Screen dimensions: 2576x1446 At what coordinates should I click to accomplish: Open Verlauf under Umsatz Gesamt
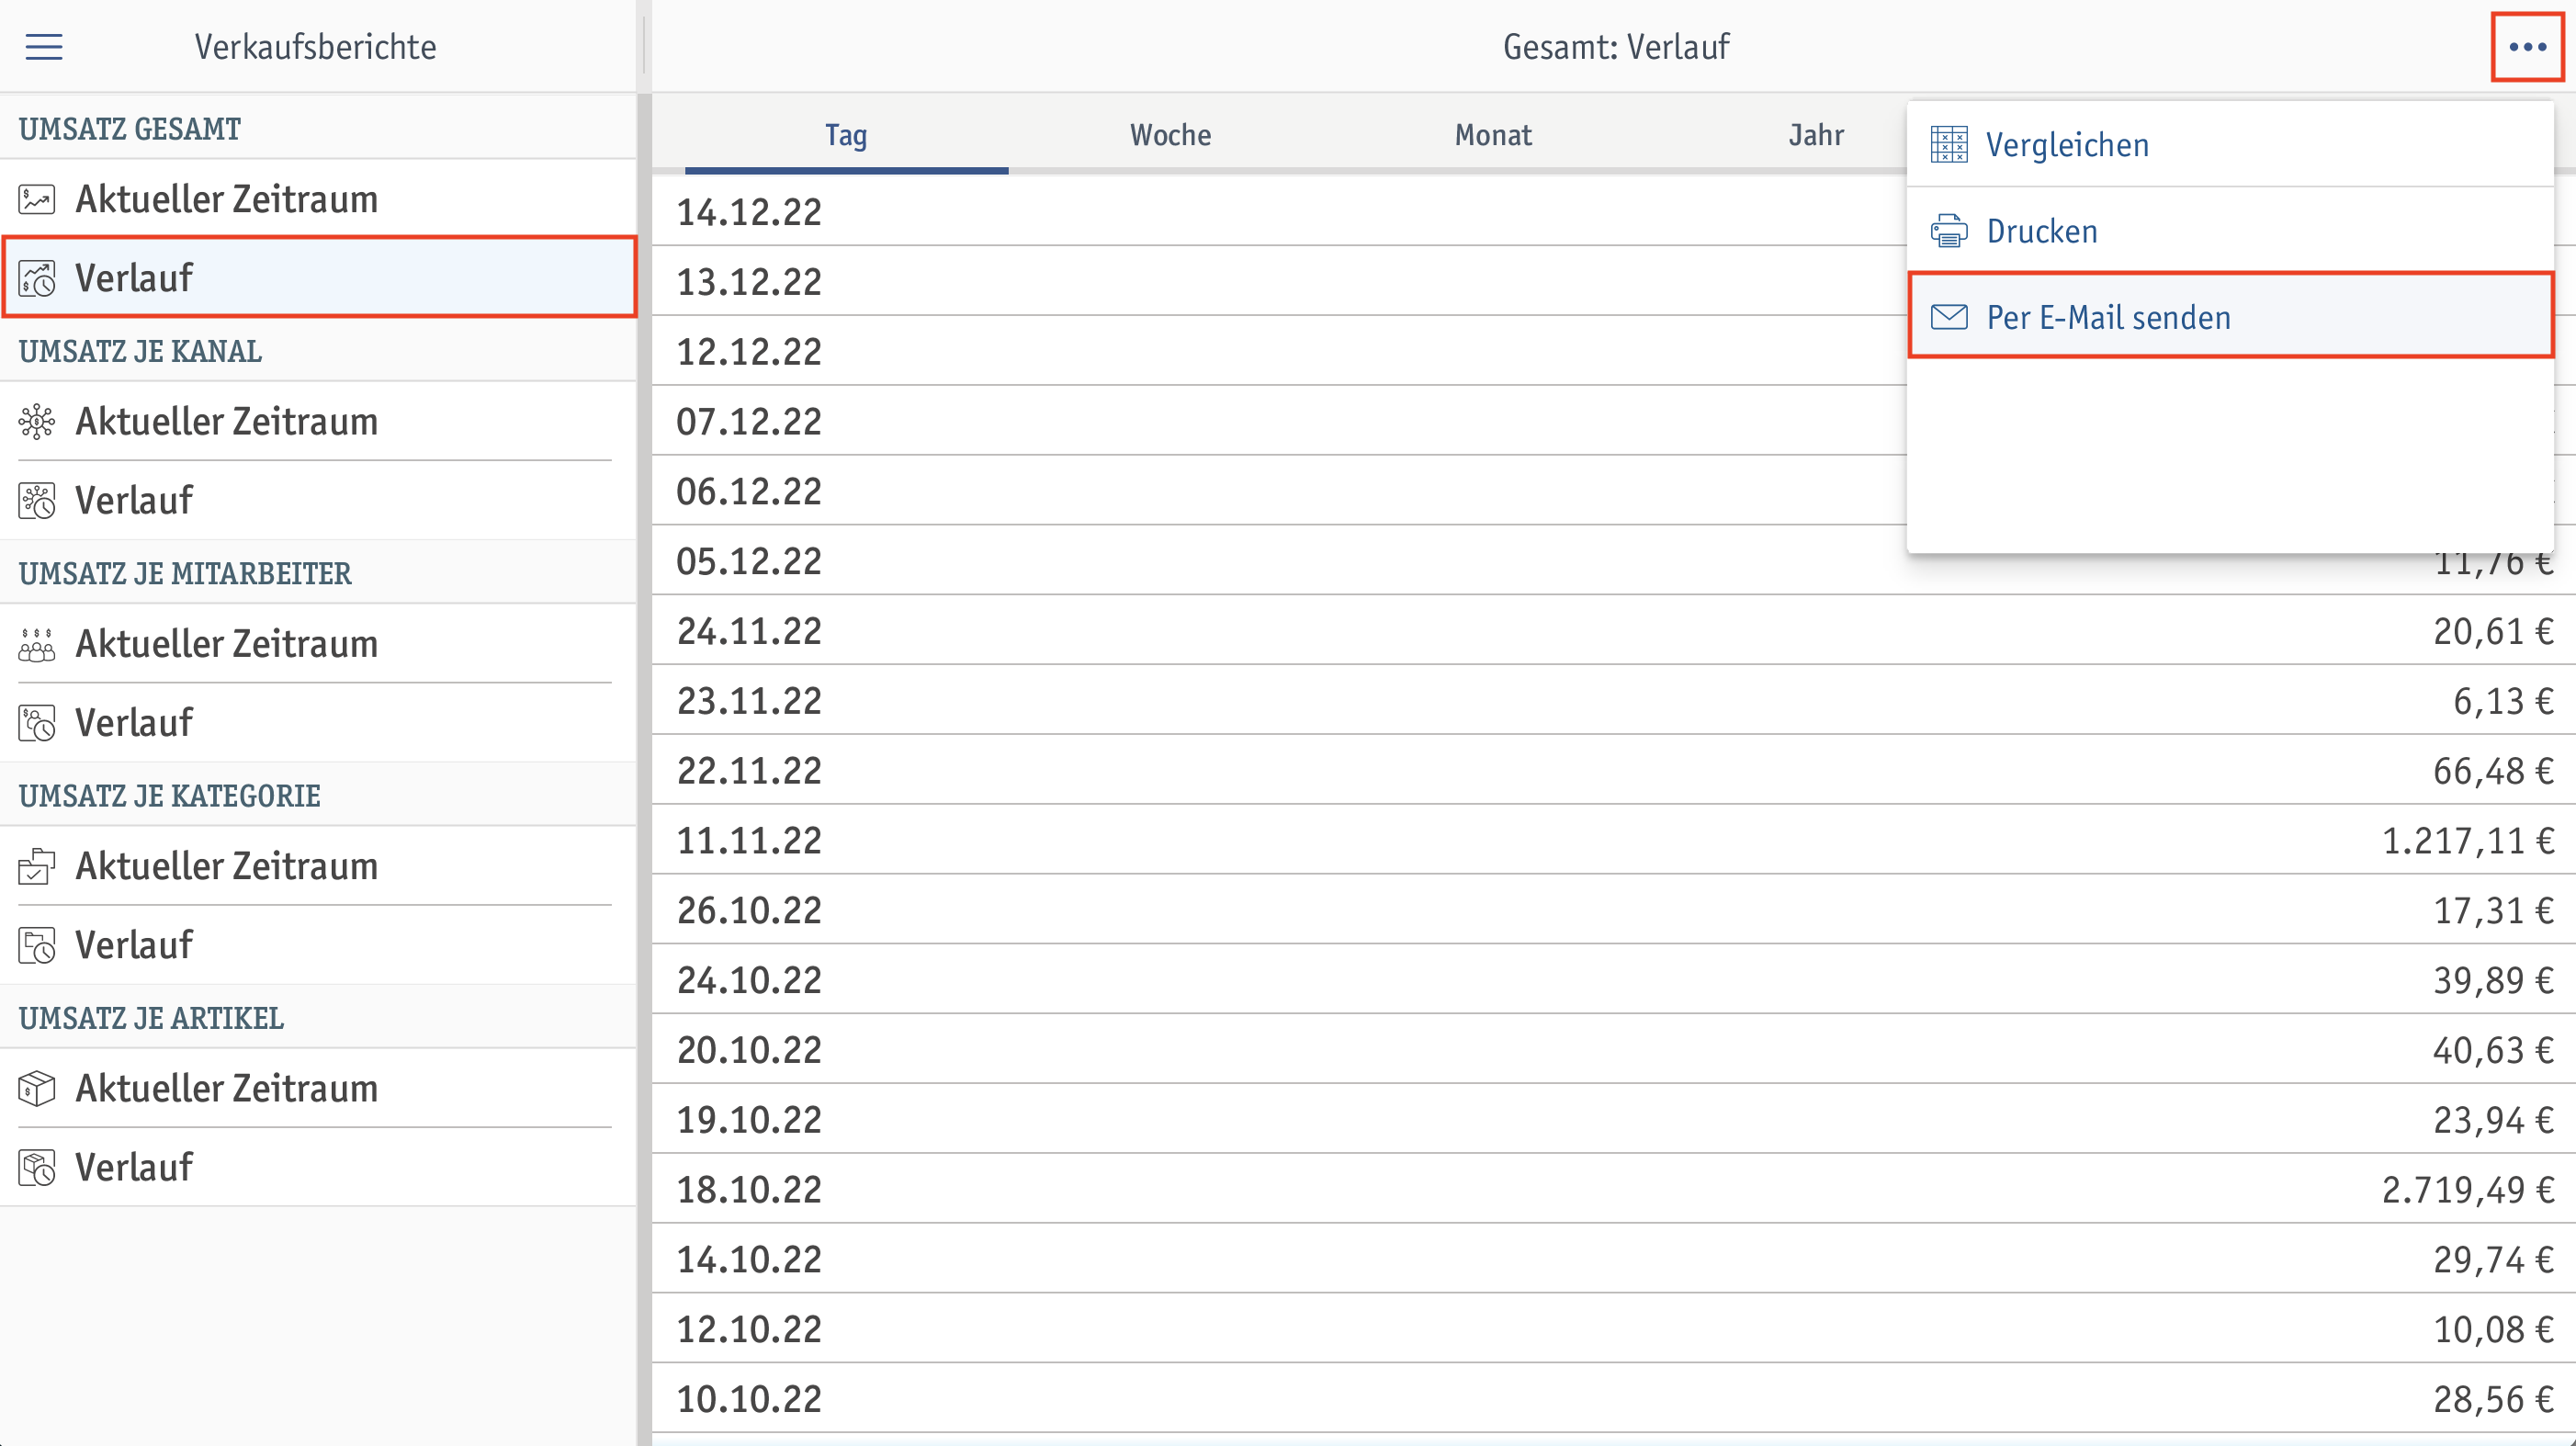[318, 277]
